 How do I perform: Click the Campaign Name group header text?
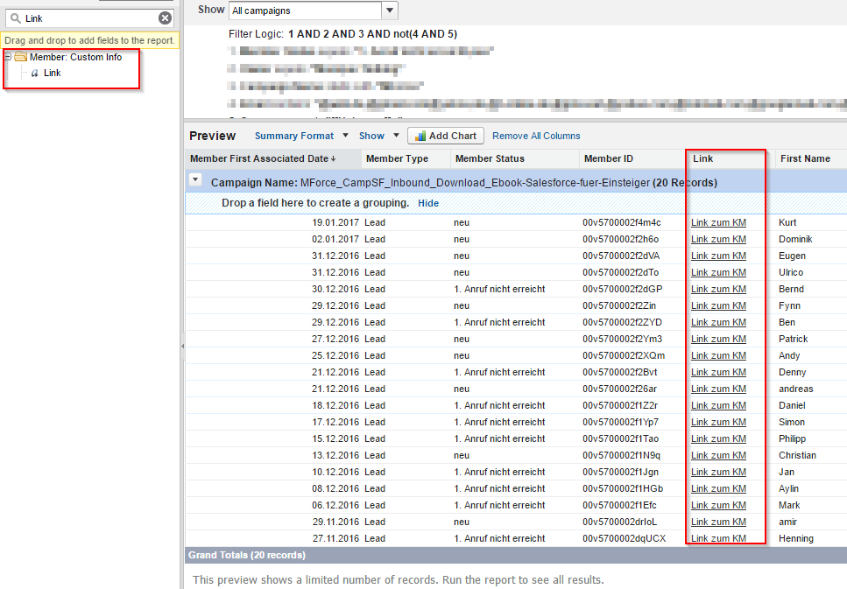coord(464,183)
